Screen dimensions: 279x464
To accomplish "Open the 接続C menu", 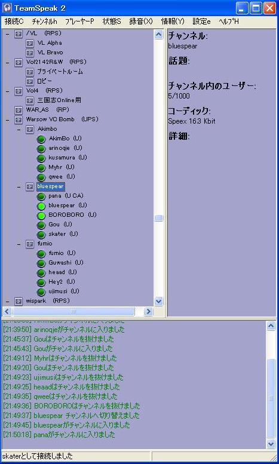I will click(14, 21).
